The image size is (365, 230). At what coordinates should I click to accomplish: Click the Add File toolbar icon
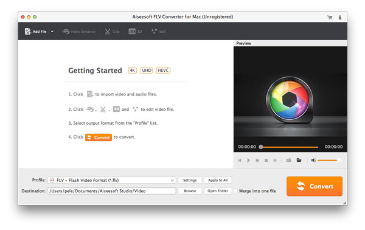28,32
